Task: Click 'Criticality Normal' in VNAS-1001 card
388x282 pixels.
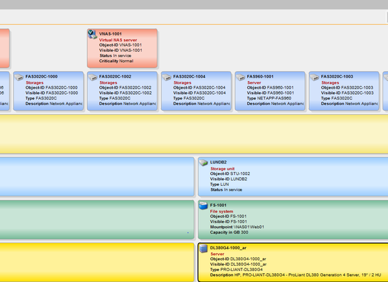Action: coord(116,61)
